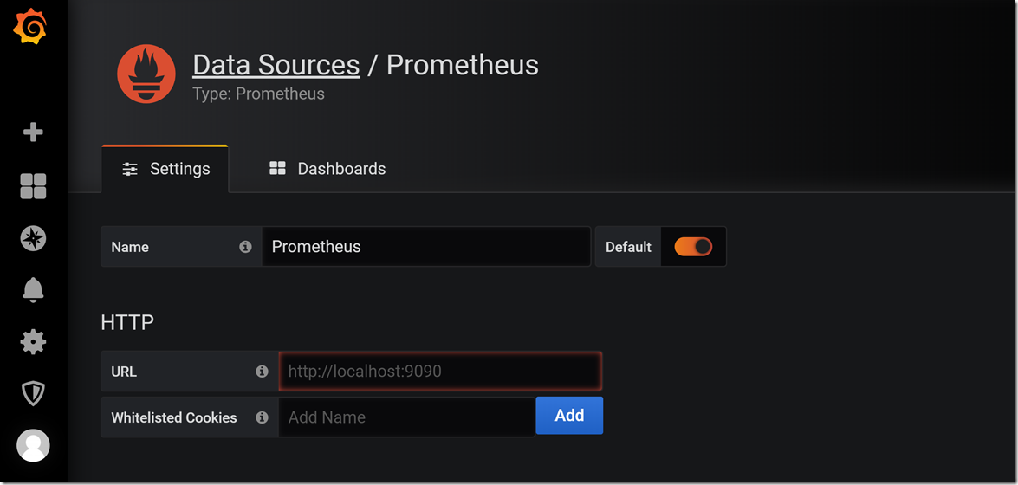Switch to the Dashboards tab
The image size is (1018, 485).
(x=327, y=169)
